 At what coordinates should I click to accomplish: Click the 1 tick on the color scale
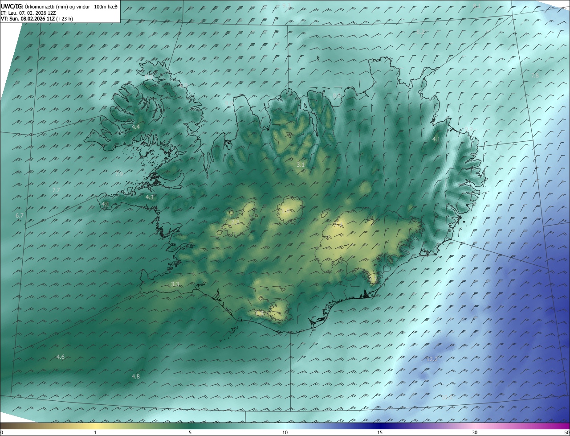click(95, 432)
